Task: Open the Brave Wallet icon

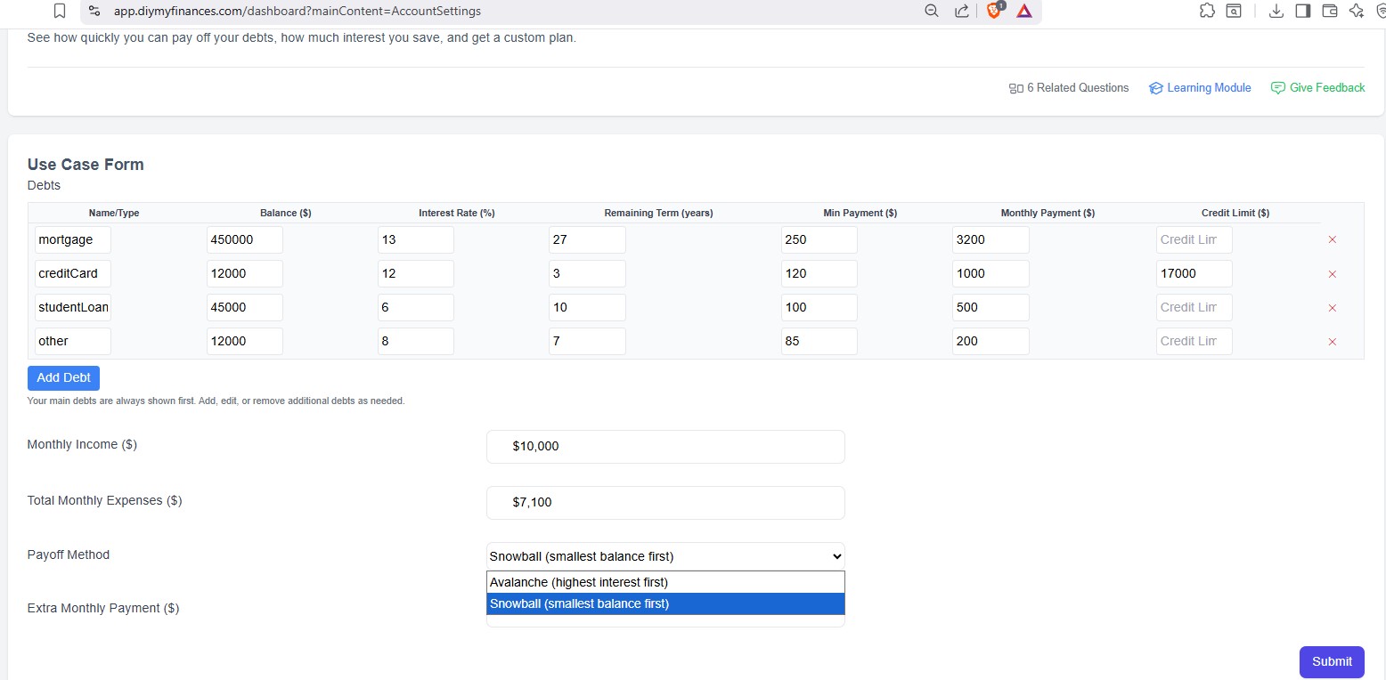Action: click(x=1330, y=12)
